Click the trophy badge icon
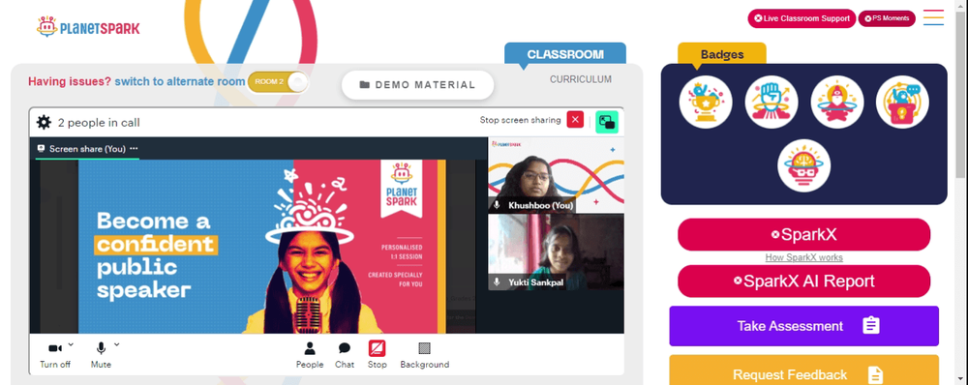This screenshot has height=385, width=968. [706, 103]
